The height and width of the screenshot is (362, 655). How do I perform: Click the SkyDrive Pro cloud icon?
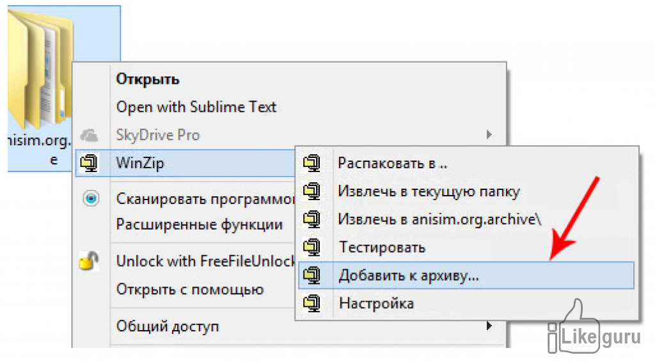point(89,136)
